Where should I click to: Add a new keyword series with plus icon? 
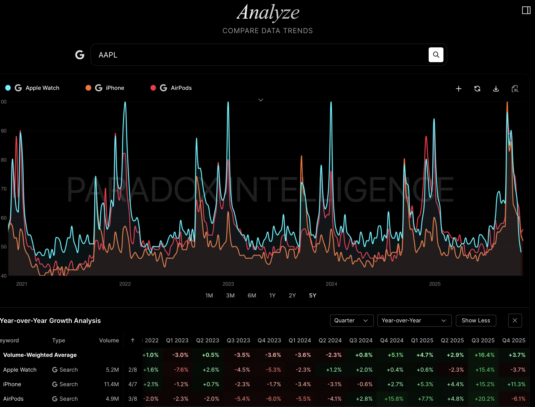tap(459, 88)
